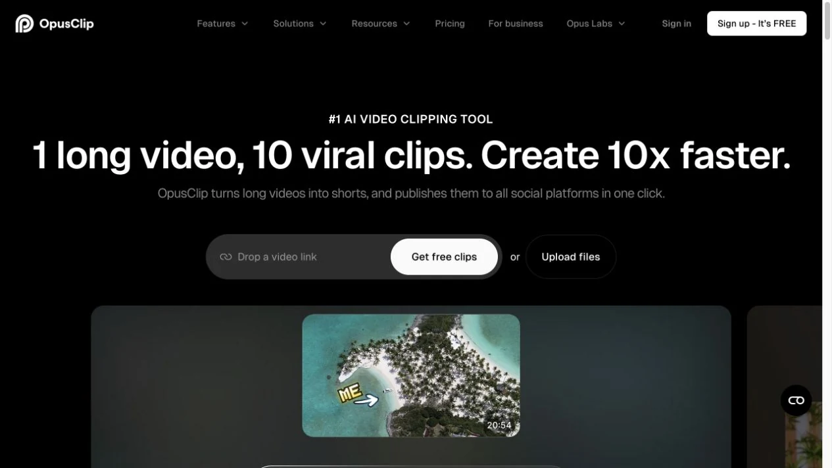Open the floating chat widget icon
This screenshot has width=832, height=468.
(x=796, y=400)
